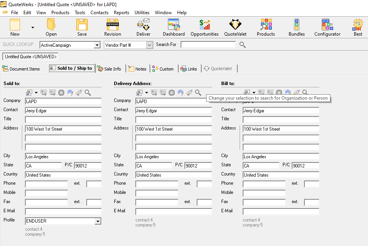The image size is (368, 246).
Task: Launch QuoteValet from the toolbar
Action: pos(235,27)
